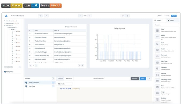The image size is (181, 104).
Task: Select the Image widget icon
Action: 157,93
